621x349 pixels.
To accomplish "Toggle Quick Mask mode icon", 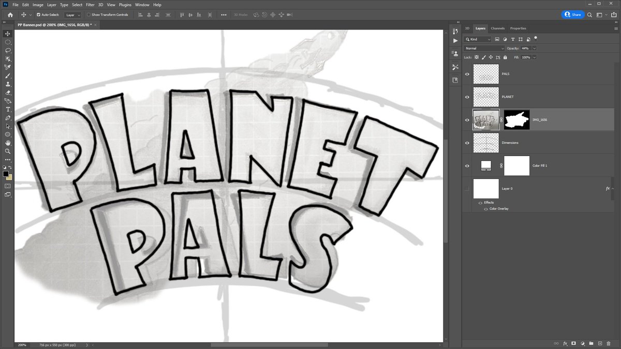I will pyautogui.click(x=8, y=185).
